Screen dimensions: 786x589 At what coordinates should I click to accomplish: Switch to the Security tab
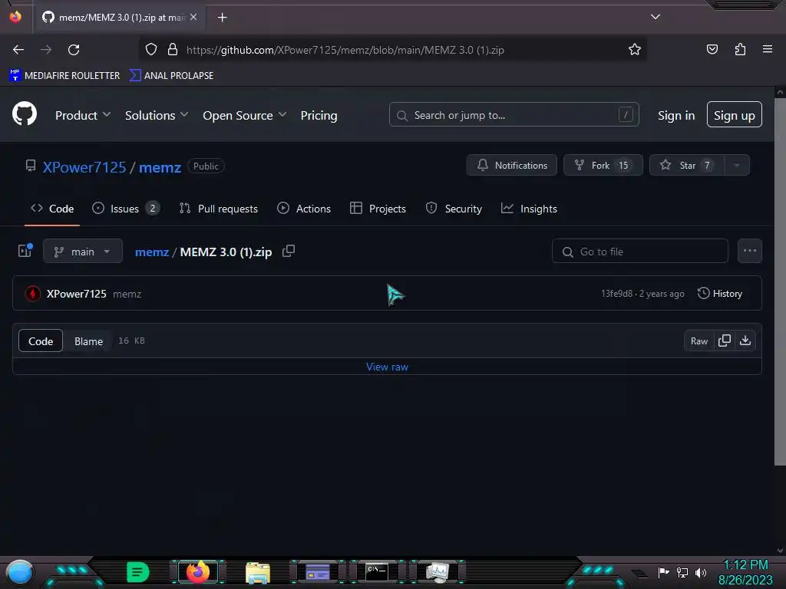454,209
